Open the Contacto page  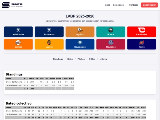coord(133,5)
